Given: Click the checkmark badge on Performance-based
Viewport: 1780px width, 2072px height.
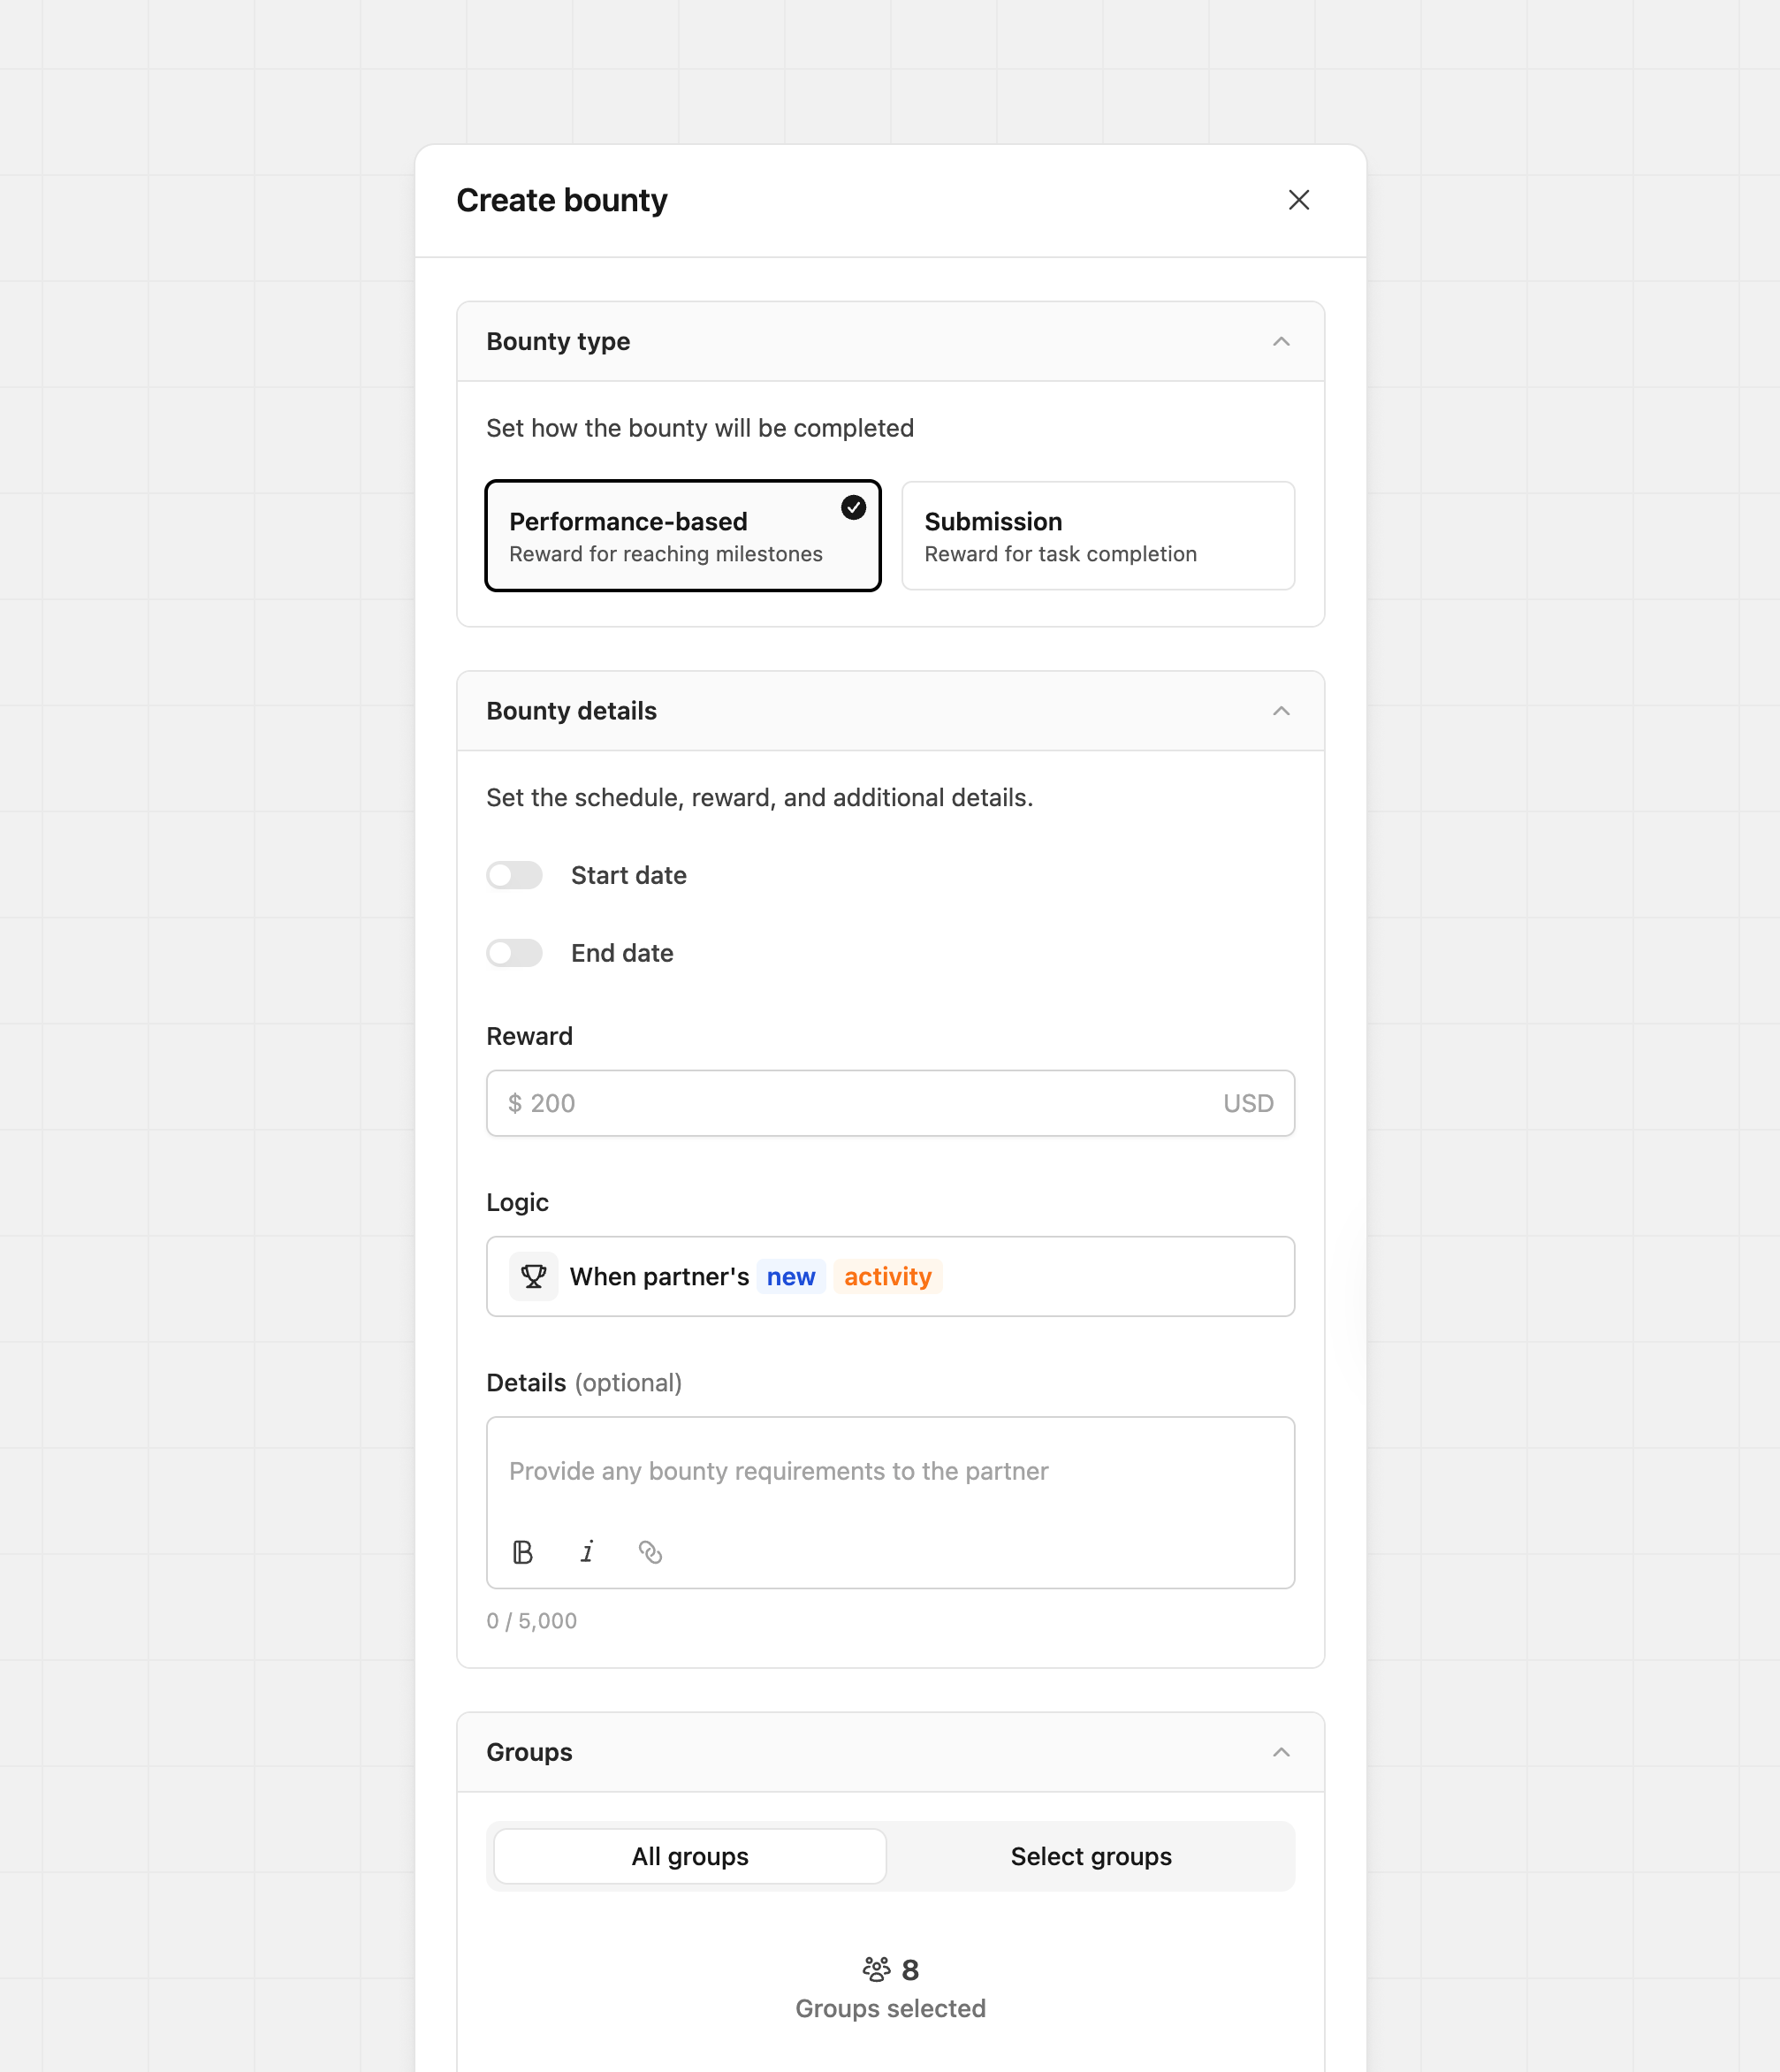Looking at the screenshot, I should tap(853, 508).
